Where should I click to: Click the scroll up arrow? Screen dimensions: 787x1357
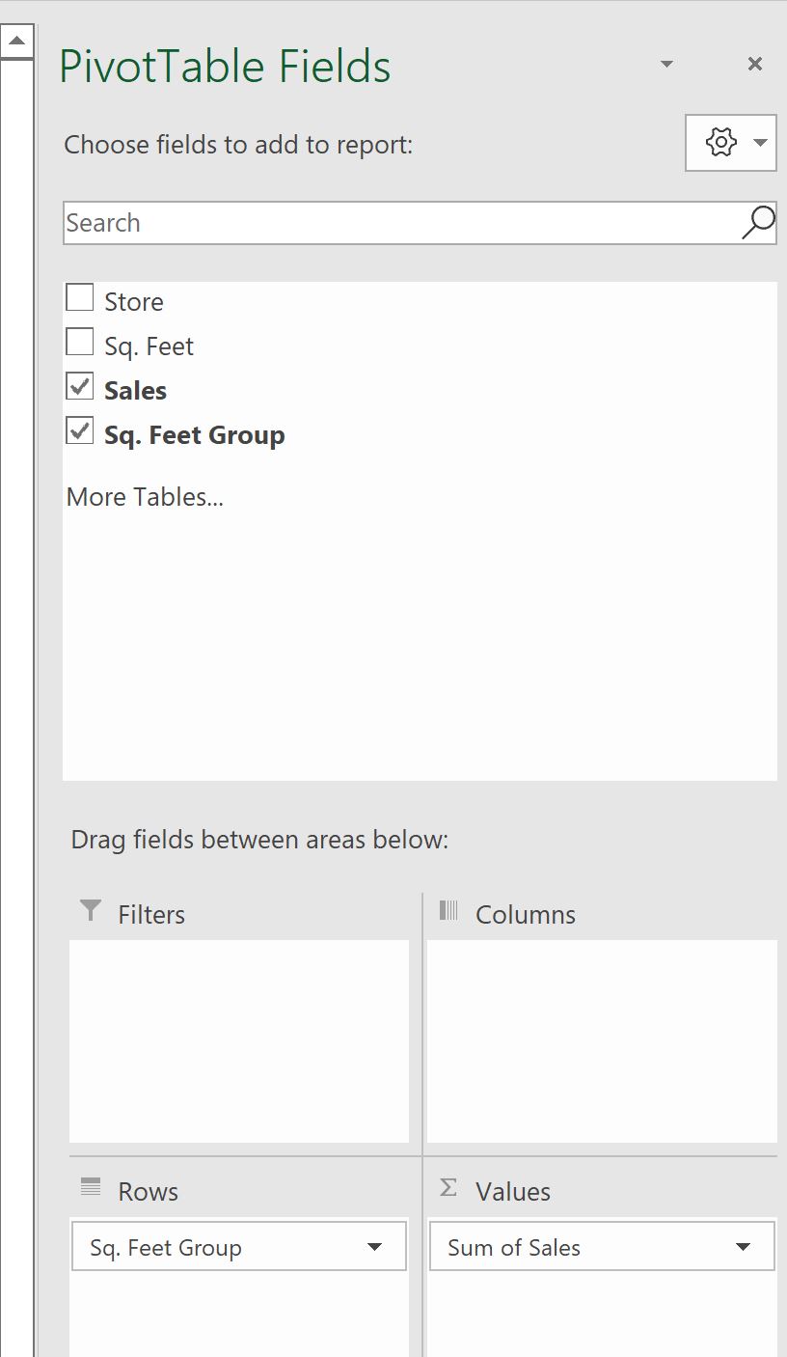click(17, 42)
